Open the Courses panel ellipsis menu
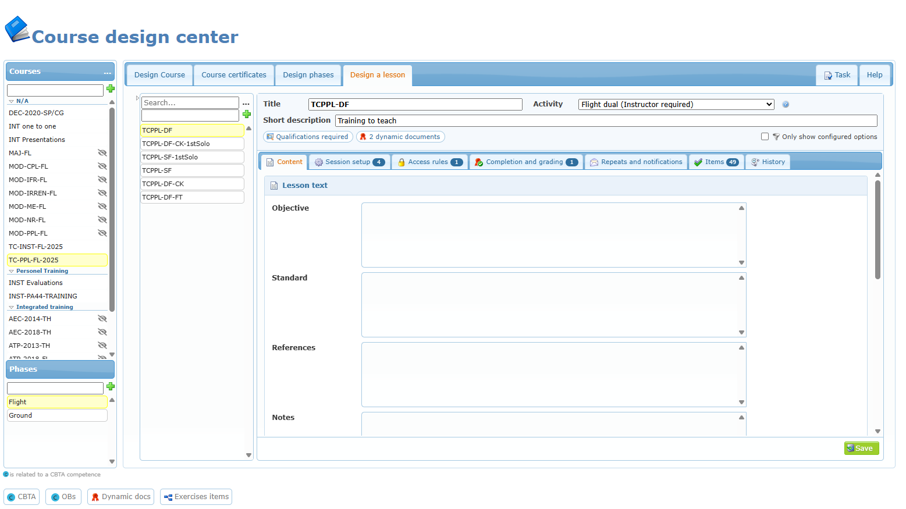The image size is (906, 509). pos(108,72)
